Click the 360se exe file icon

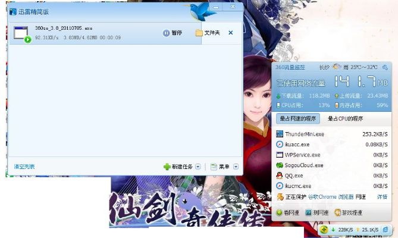pyautogui.click(x=22, y=34)
